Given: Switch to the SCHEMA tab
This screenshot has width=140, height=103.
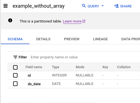Looking at the screenshot, I should 15,39.
